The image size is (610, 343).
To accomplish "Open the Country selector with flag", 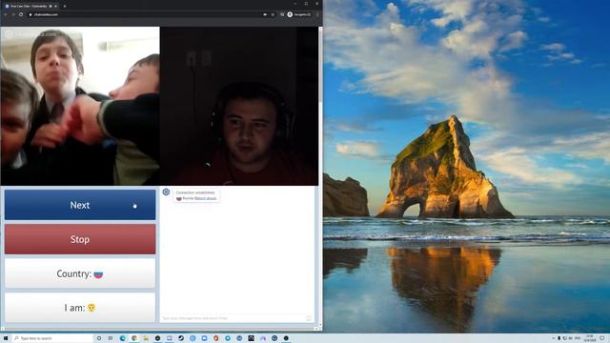I will tap(80, 273).
